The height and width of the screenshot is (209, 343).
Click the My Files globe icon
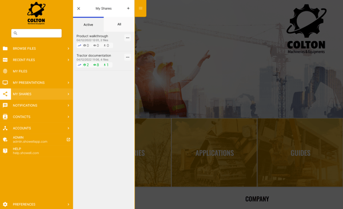(5, 71)
